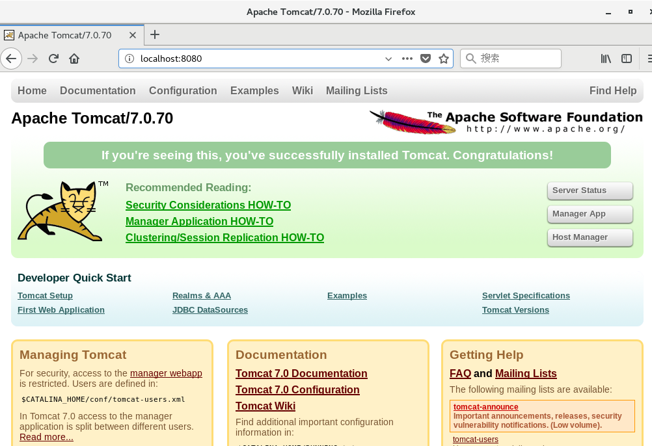Image resolution: width=652 pixels, height=446 pixels.
Task: Click the Host Manager button
Action: (x=590, y=237)
